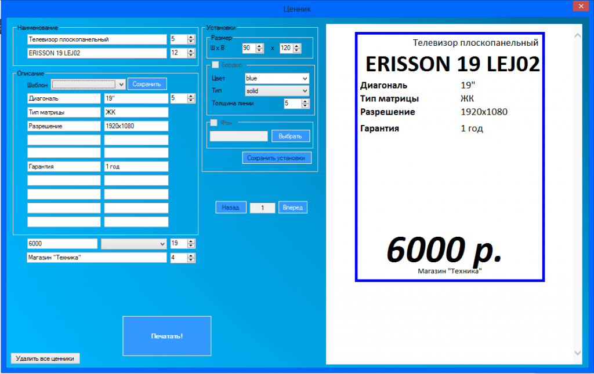Decrease font size for Телевизор плоскопанельный line
Screen dimensions: 594x374
[191, 42]
